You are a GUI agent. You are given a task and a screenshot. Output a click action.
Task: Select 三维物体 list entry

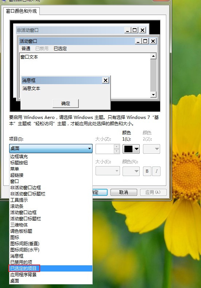pyautogui.click(x=51, y=225)
